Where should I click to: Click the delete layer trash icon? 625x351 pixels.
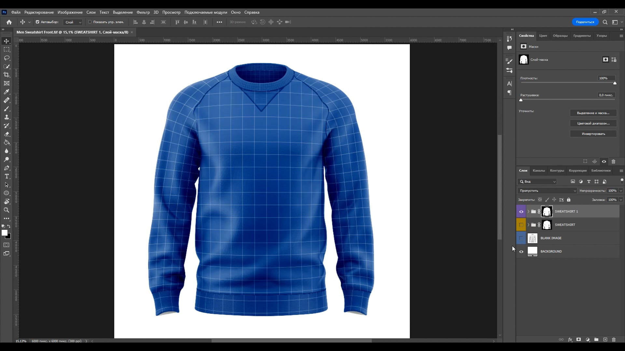(x=613, y=339)
